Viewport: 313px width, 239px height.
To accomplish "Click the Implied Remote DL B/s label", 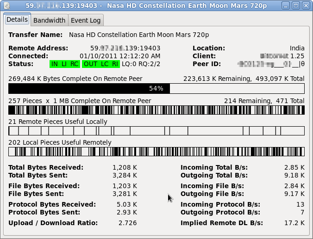I will pyautogui.click(x=222, y=223).
